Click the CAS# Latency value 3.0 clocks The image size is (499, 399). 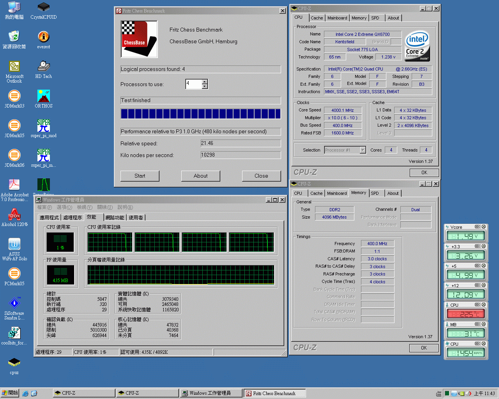377,259
